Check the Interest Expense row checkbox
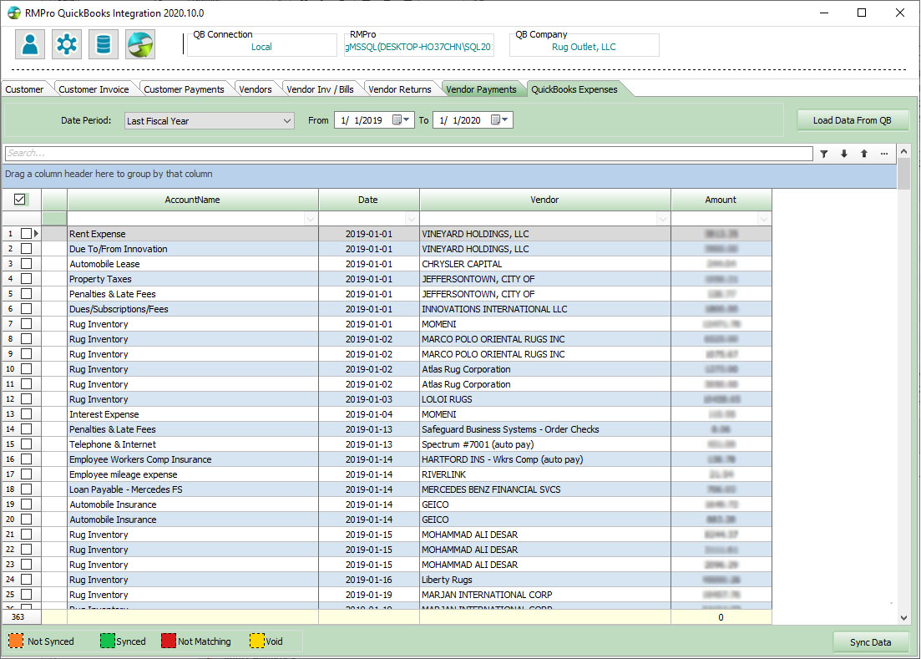The height and width of the screenshot is (659, 921). 27,414
